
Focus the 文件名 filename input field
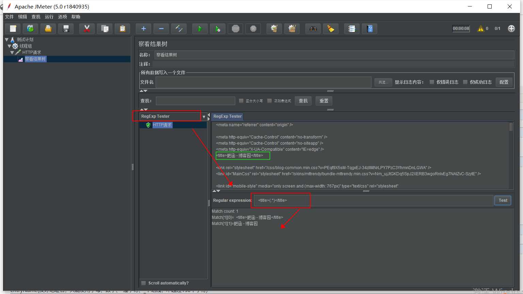click(264, 82)
